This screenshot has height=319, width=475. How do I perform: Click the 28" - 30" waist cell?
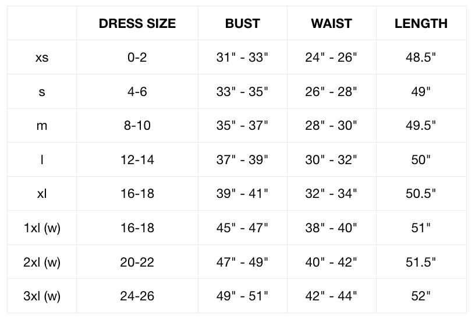click(x=331, y=125)
